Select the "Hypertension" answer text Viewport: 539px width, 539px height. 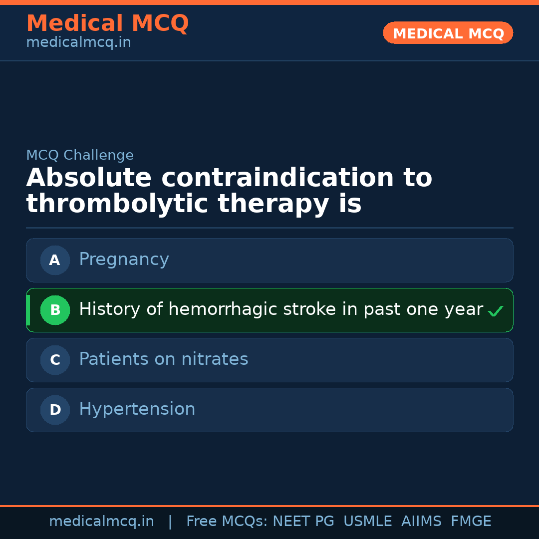click(x=137, y=409)
